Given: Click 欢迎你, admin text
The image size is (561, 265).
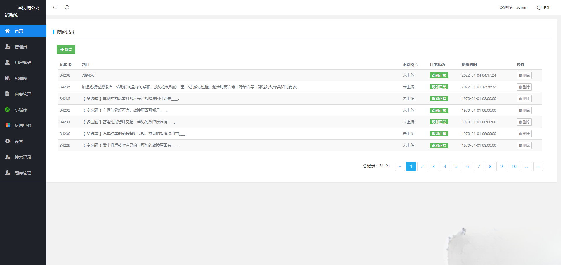Looking at the screenshot, I should (x=513, y=7).
